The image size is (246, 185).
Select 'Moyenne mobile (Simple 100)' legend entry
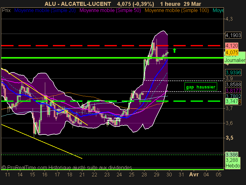tap(177, 10)
